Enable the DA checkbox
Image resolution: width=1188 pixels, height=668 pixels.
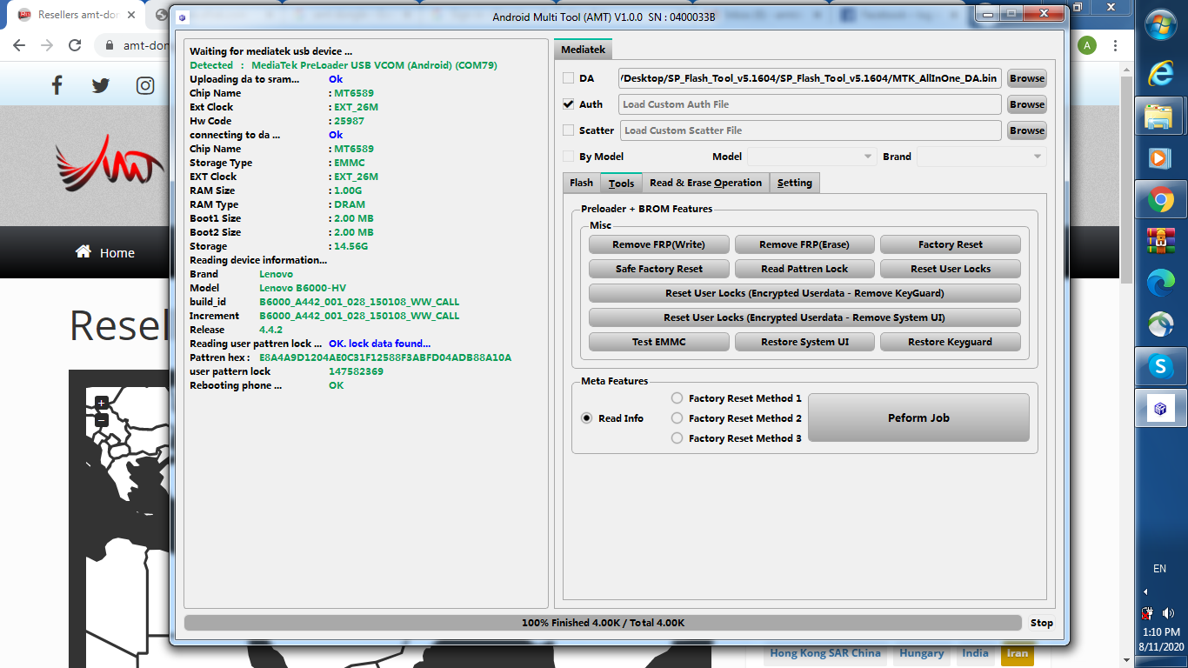[568, 78]
